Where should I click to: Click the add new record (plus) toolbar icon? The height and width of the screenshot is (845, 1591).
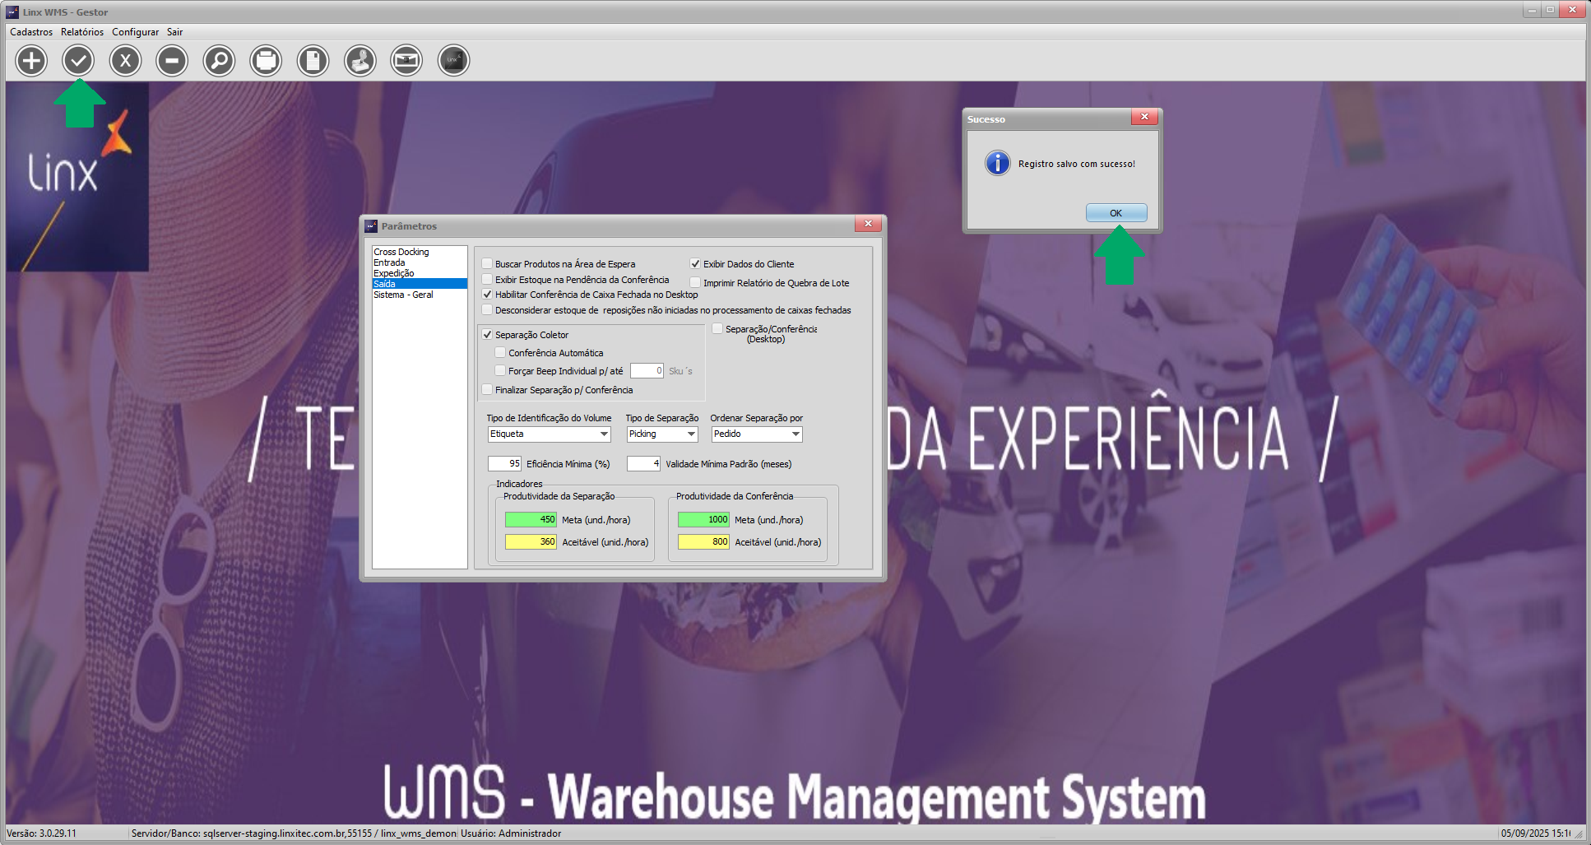31,60
